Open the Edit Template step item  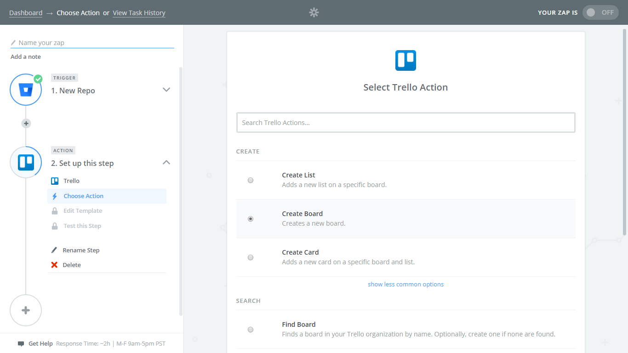pos(107,211)
